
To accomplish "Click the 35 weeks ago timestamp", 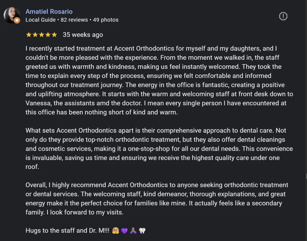I will click(83, 35).
